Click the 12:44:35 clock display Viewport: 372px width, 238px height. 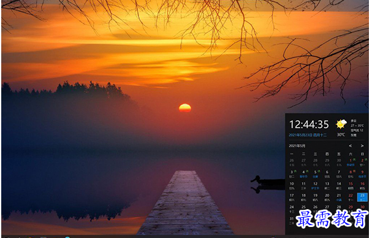click(x=309, y=125)
